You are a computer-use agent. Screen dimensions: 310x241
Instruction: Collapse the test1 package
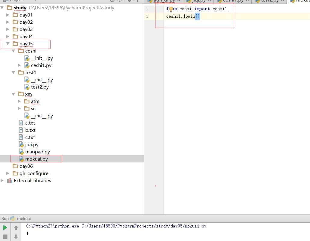tap(14, 72)
